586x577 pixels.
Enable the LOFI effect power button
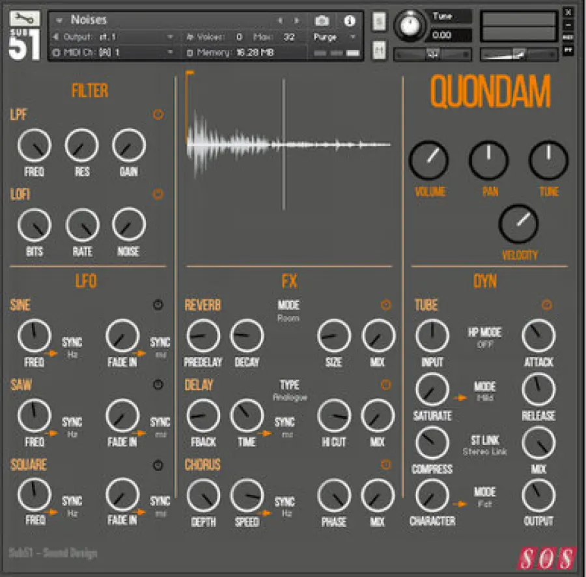coord(158,194)
